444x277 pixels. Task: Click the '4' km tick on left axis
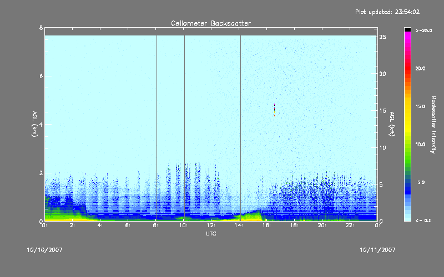point(41,124)
